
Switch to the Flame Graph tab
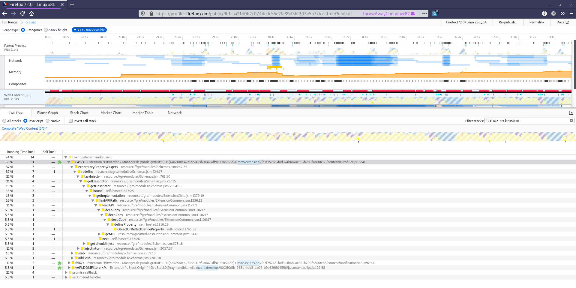pos(47,113)
